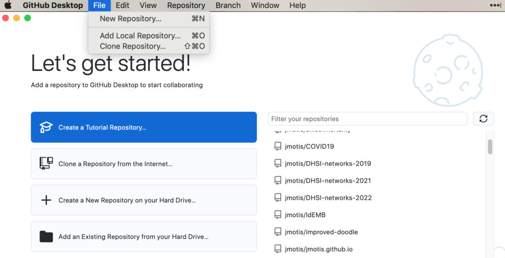Click the repo icon beside jmotis/IdEMB
The height and width of the screenshot is (258, 505).
[x=278, y=215]
